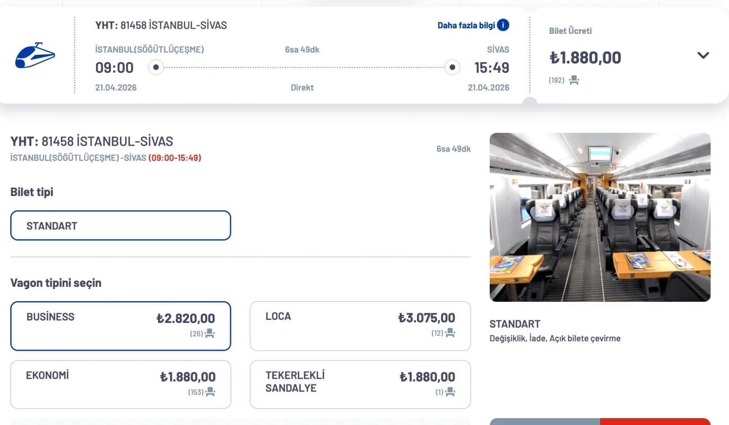Click the seat icon in Business card
This screenshot has height=425, width=729.
tap(210, 334)
